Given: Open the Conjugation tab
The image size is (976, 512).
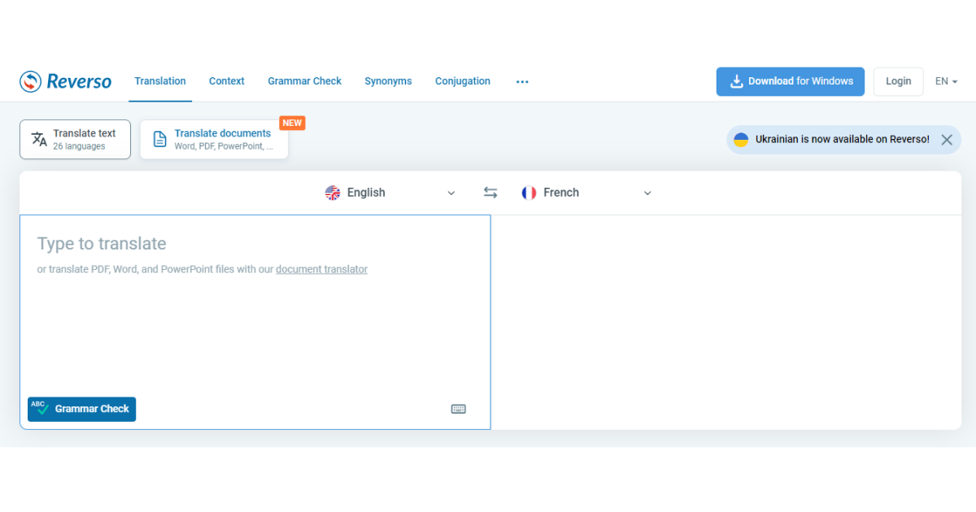Looking at the screenshot, I should 463,81.
